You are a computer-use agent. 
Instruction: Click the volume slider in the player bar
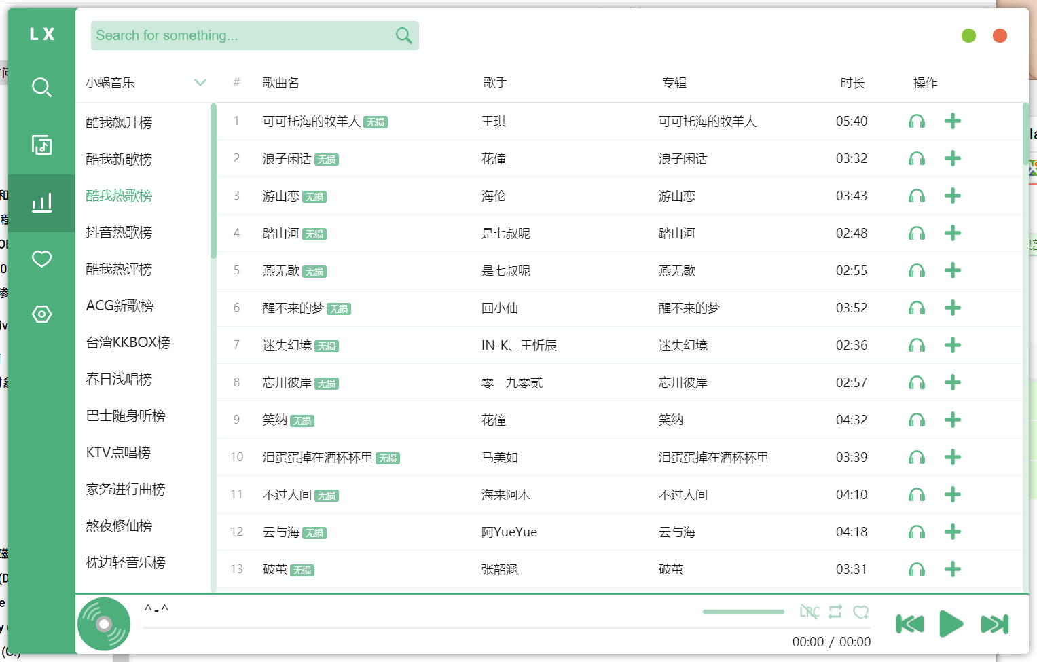[x=743, y=612]
